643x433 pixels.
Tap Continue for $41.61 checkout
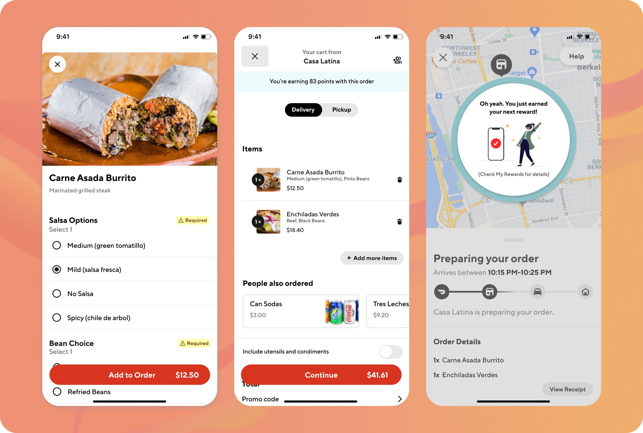pyautogui.click(x=321, y=375)
